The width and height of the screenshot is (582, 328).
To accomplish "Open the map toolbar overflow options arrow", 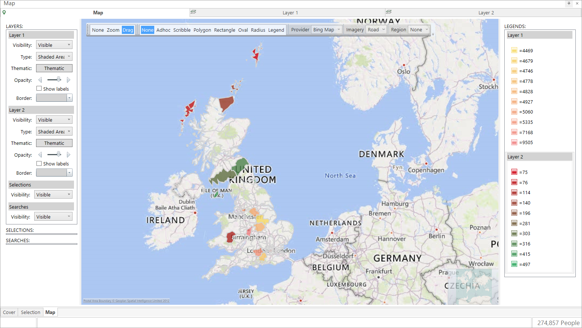I will [x=433, y=34].
